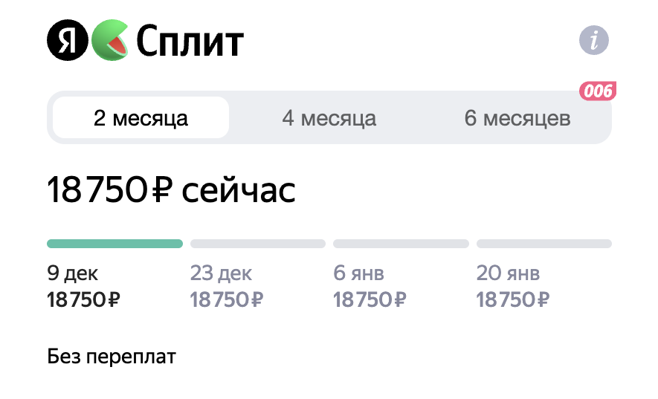
Task: Click the "9 дек" payment date
Action: pyautogui.click(x=72, y=273)
